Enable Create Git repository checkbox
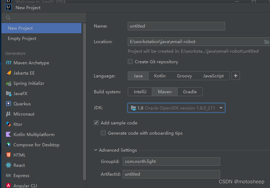The height and width of the screenshot is (188, 270). 130,61
